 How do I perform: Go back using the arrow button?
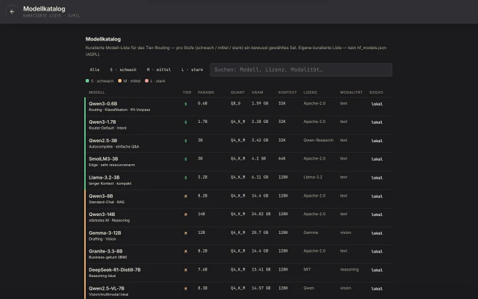click(x=12, y=11)
